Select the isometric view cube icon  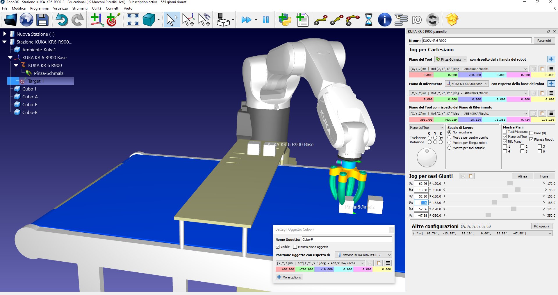pyautogui.click(x=149, y=20)
